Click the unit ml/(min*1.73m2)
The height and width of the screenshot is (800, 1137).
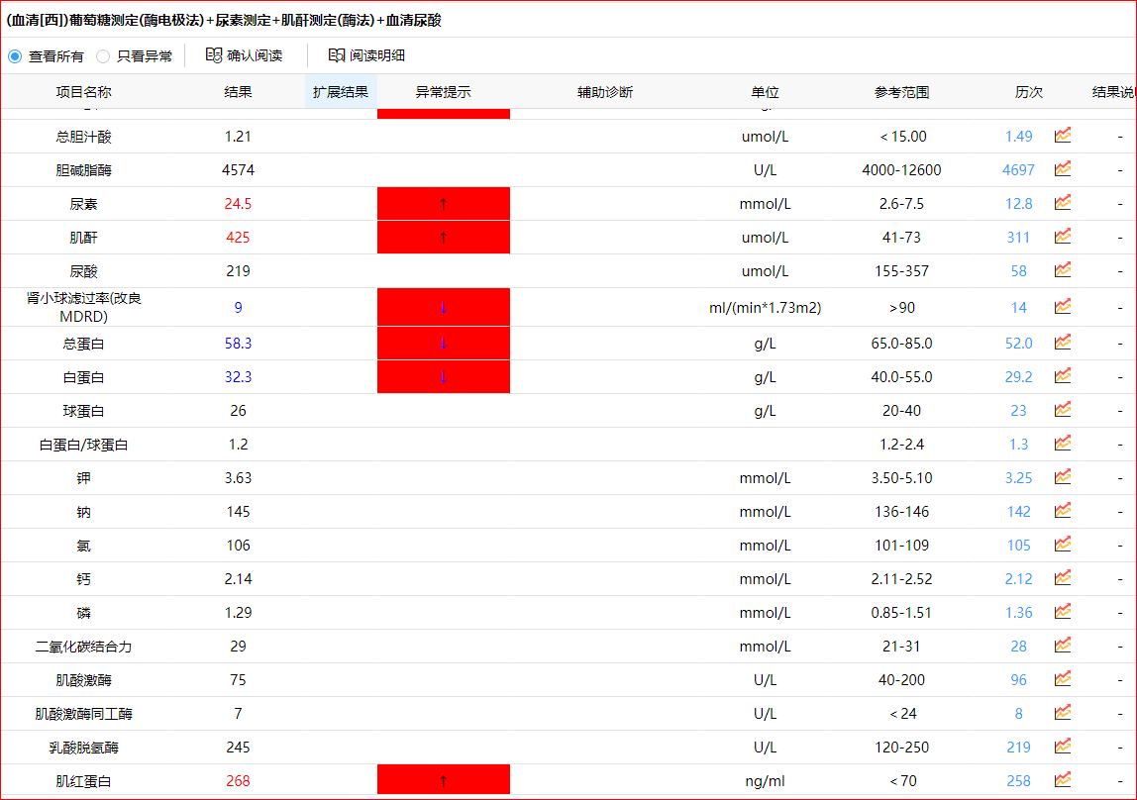point(765,307)
